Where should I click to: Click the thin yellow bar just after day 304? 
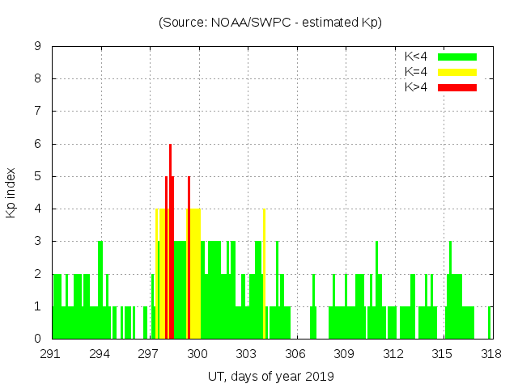(264, 275)
